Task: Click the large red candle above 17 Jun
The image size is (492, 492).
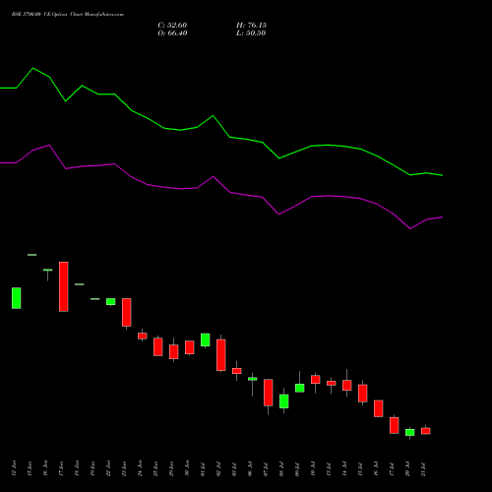Action: pos(64,286)
